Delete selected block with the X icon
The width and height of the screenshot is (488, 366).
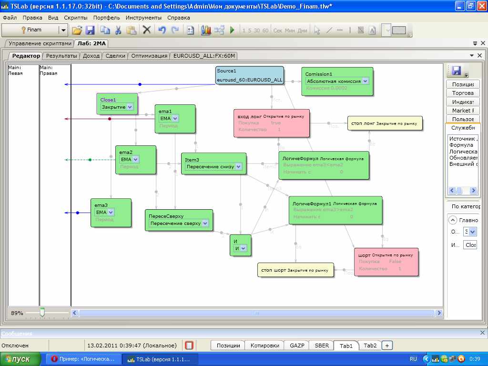click(x=147, y=30)
